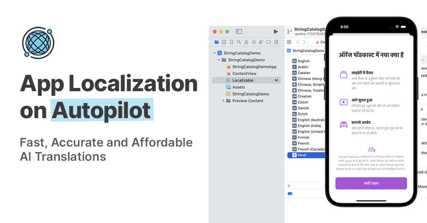Click the phone Wi-Fi status icon

pyautogui.click(x=397, y=27)
